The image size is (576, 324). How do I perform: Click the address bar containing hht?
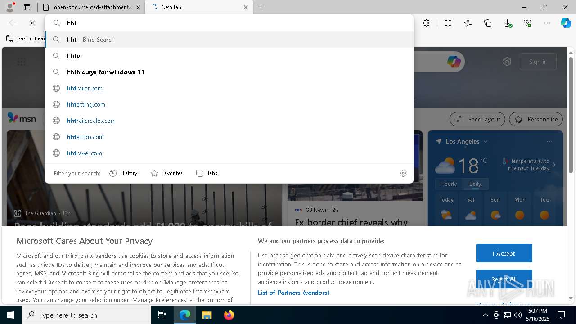[x=229, y=23]
